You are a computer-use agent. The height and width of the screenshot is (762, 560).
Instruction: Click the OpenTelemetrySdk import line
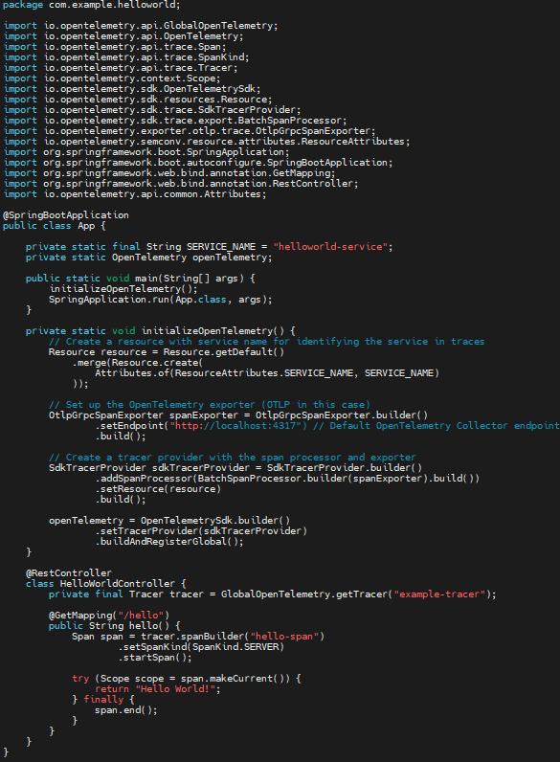click(132, 89)
